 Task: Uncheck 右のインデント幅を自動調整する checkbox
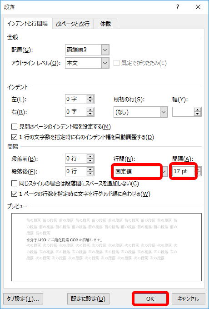[14, 137]
